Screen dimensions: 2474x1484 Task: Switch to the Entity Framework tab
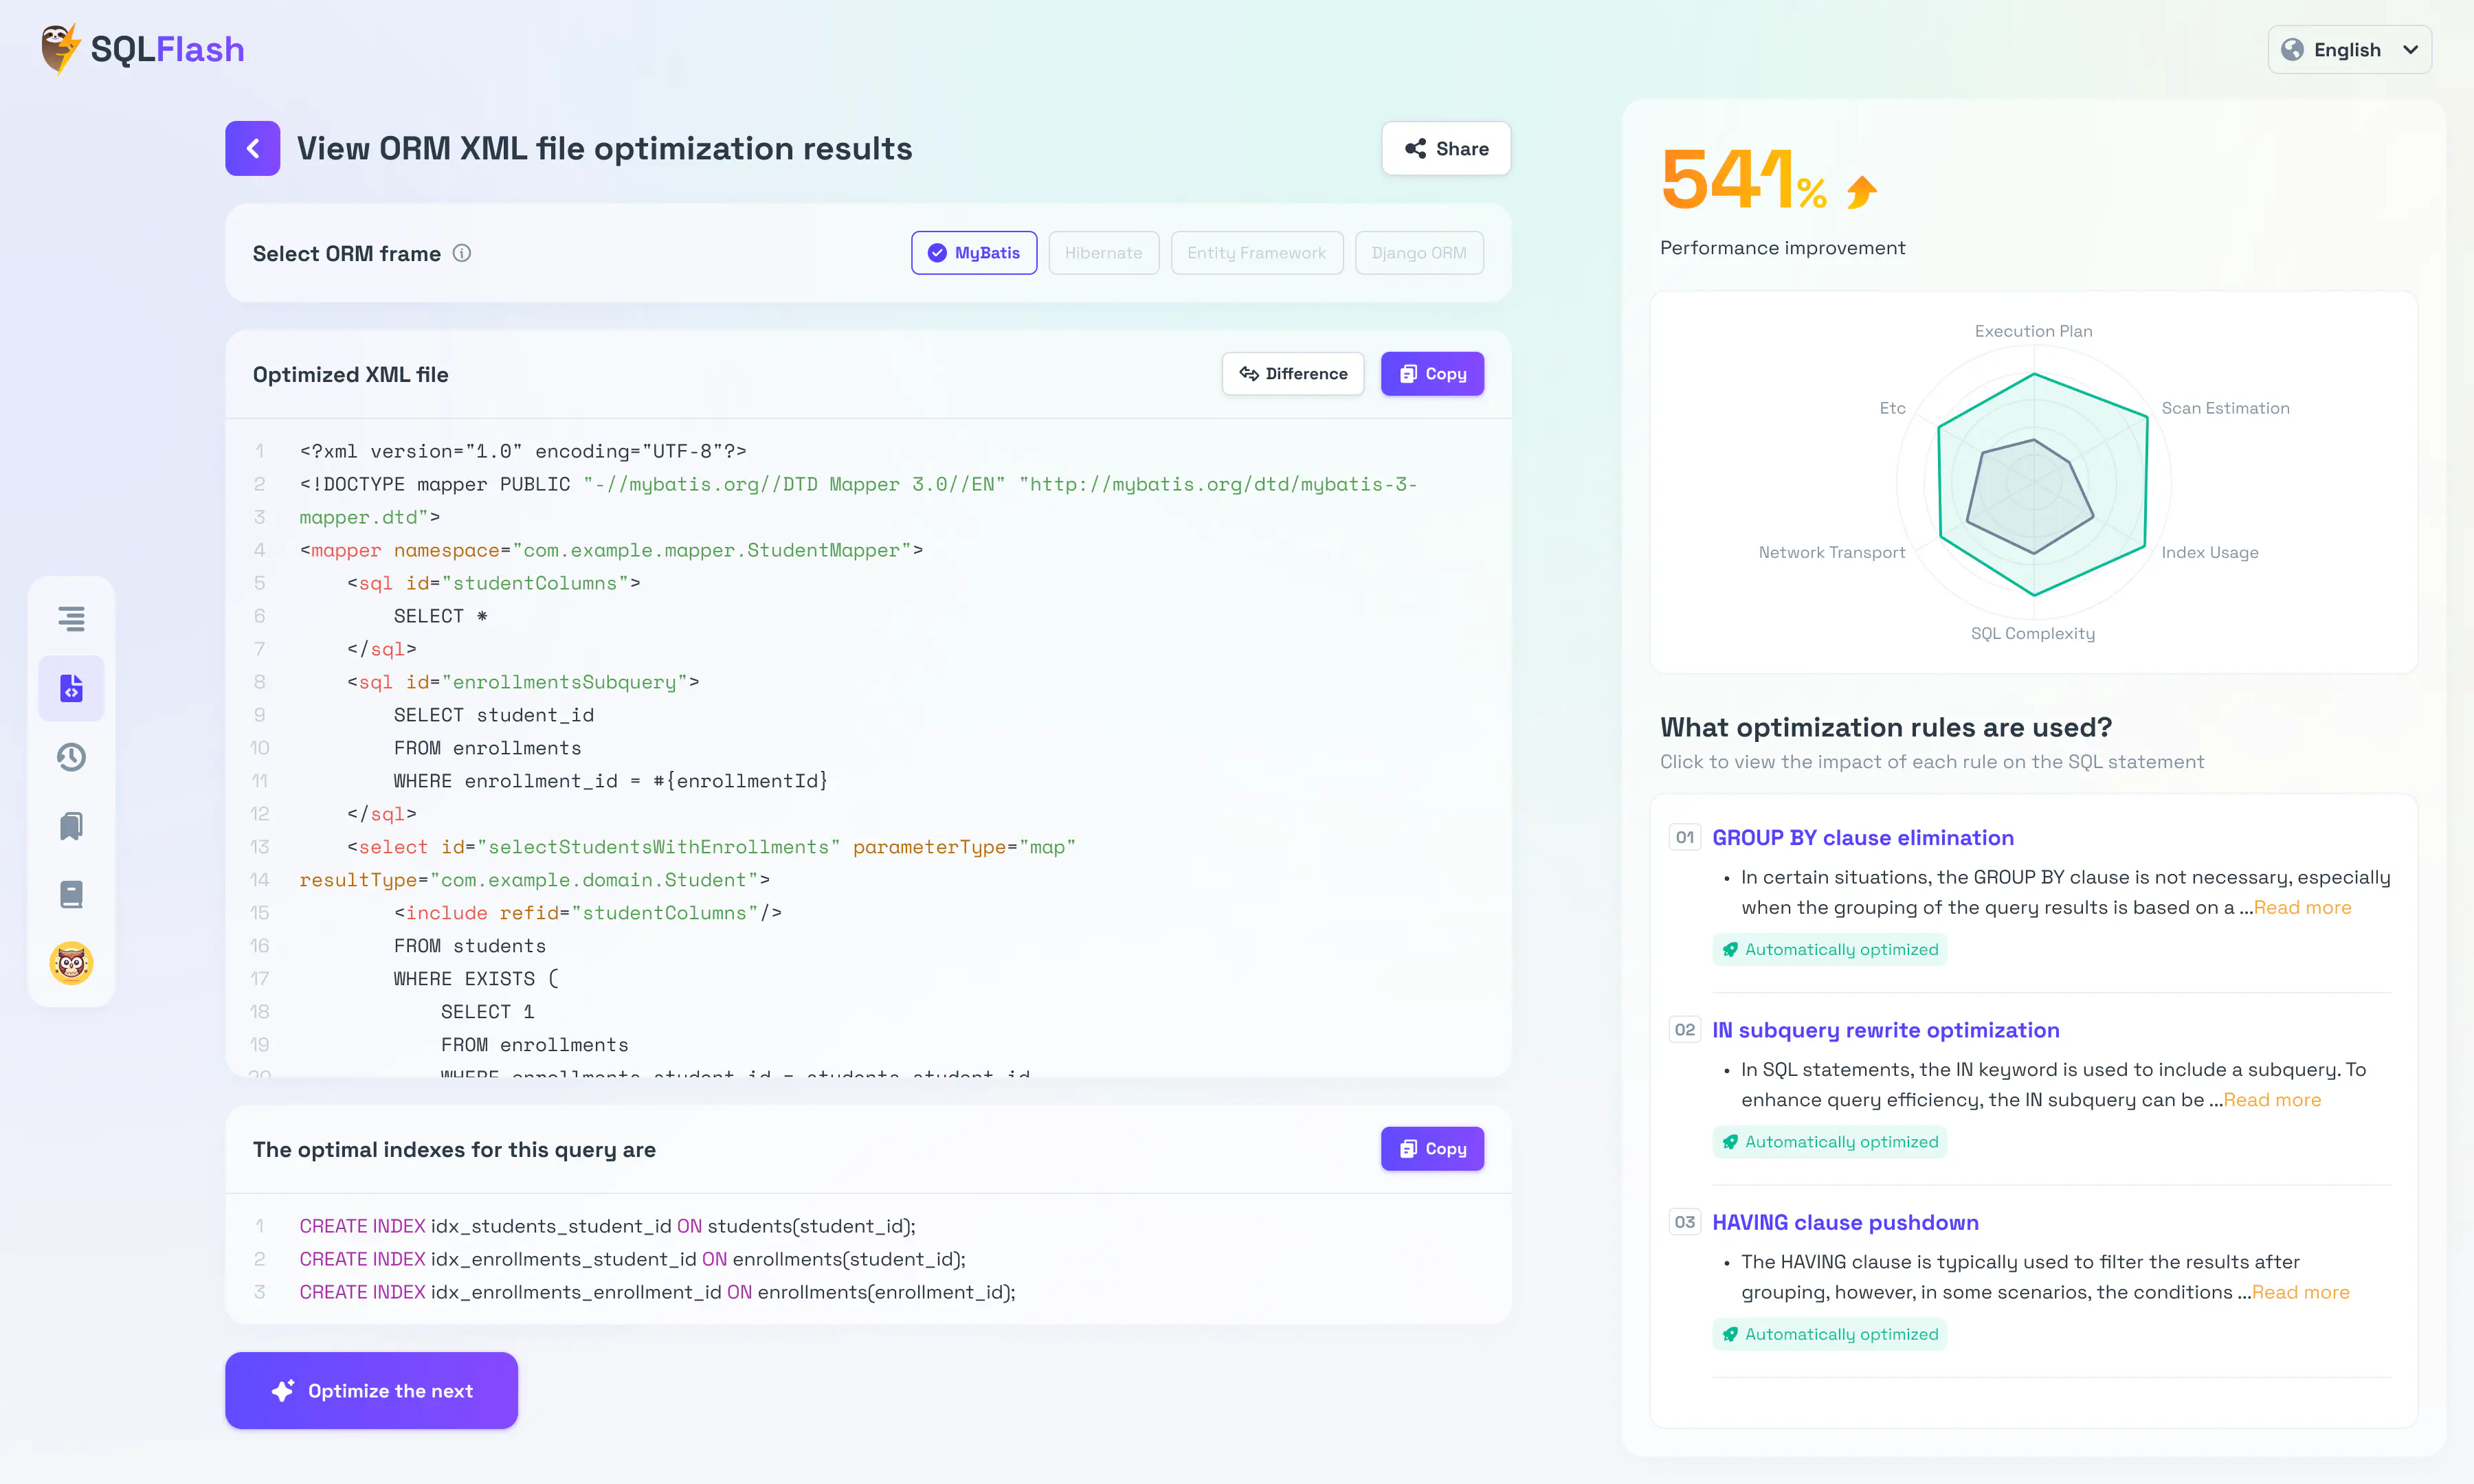(1256, 252)
